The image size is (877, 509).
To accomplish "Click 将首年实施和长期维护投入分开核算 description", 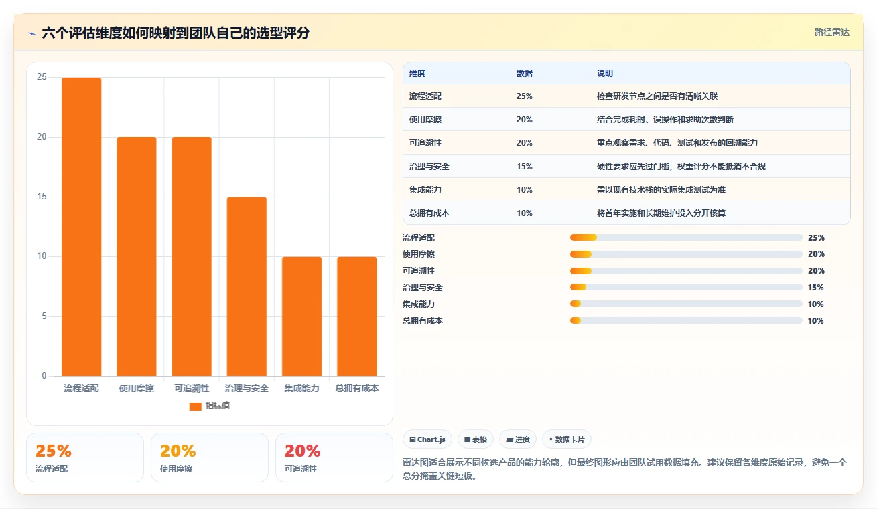I will 661,213.
